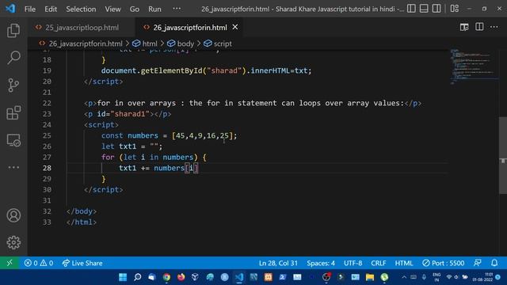Image resolution: width=507 pixels, height=285 pixels.
Task: Open Customize Layout icon
Action: (454, 9)
